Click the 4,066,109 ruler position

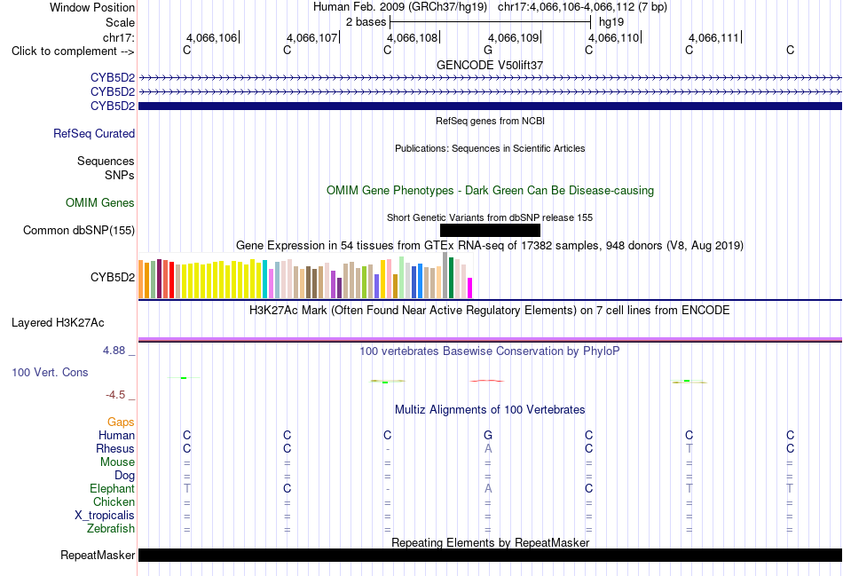(513, 37)
